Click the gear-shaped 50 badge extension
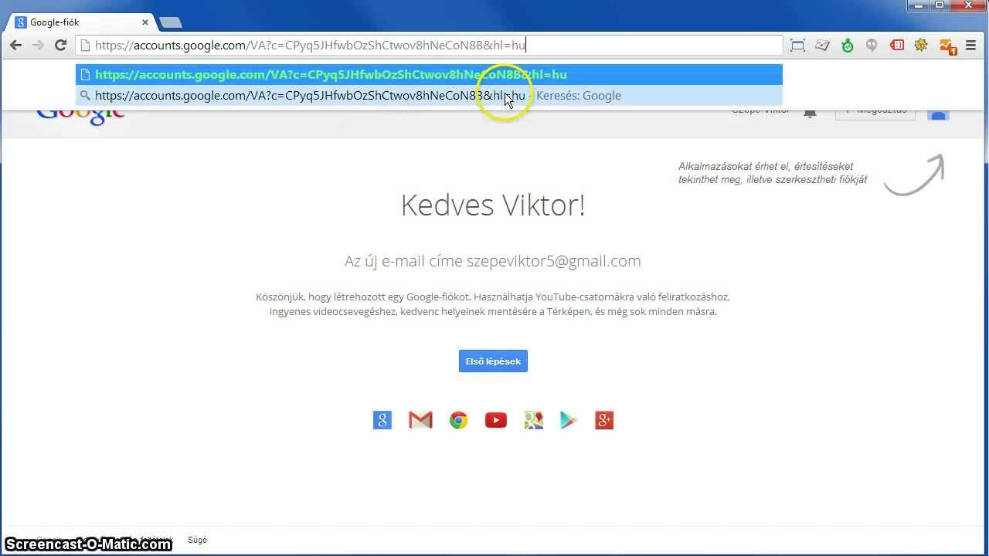989x556 pixels. (921, 46)
